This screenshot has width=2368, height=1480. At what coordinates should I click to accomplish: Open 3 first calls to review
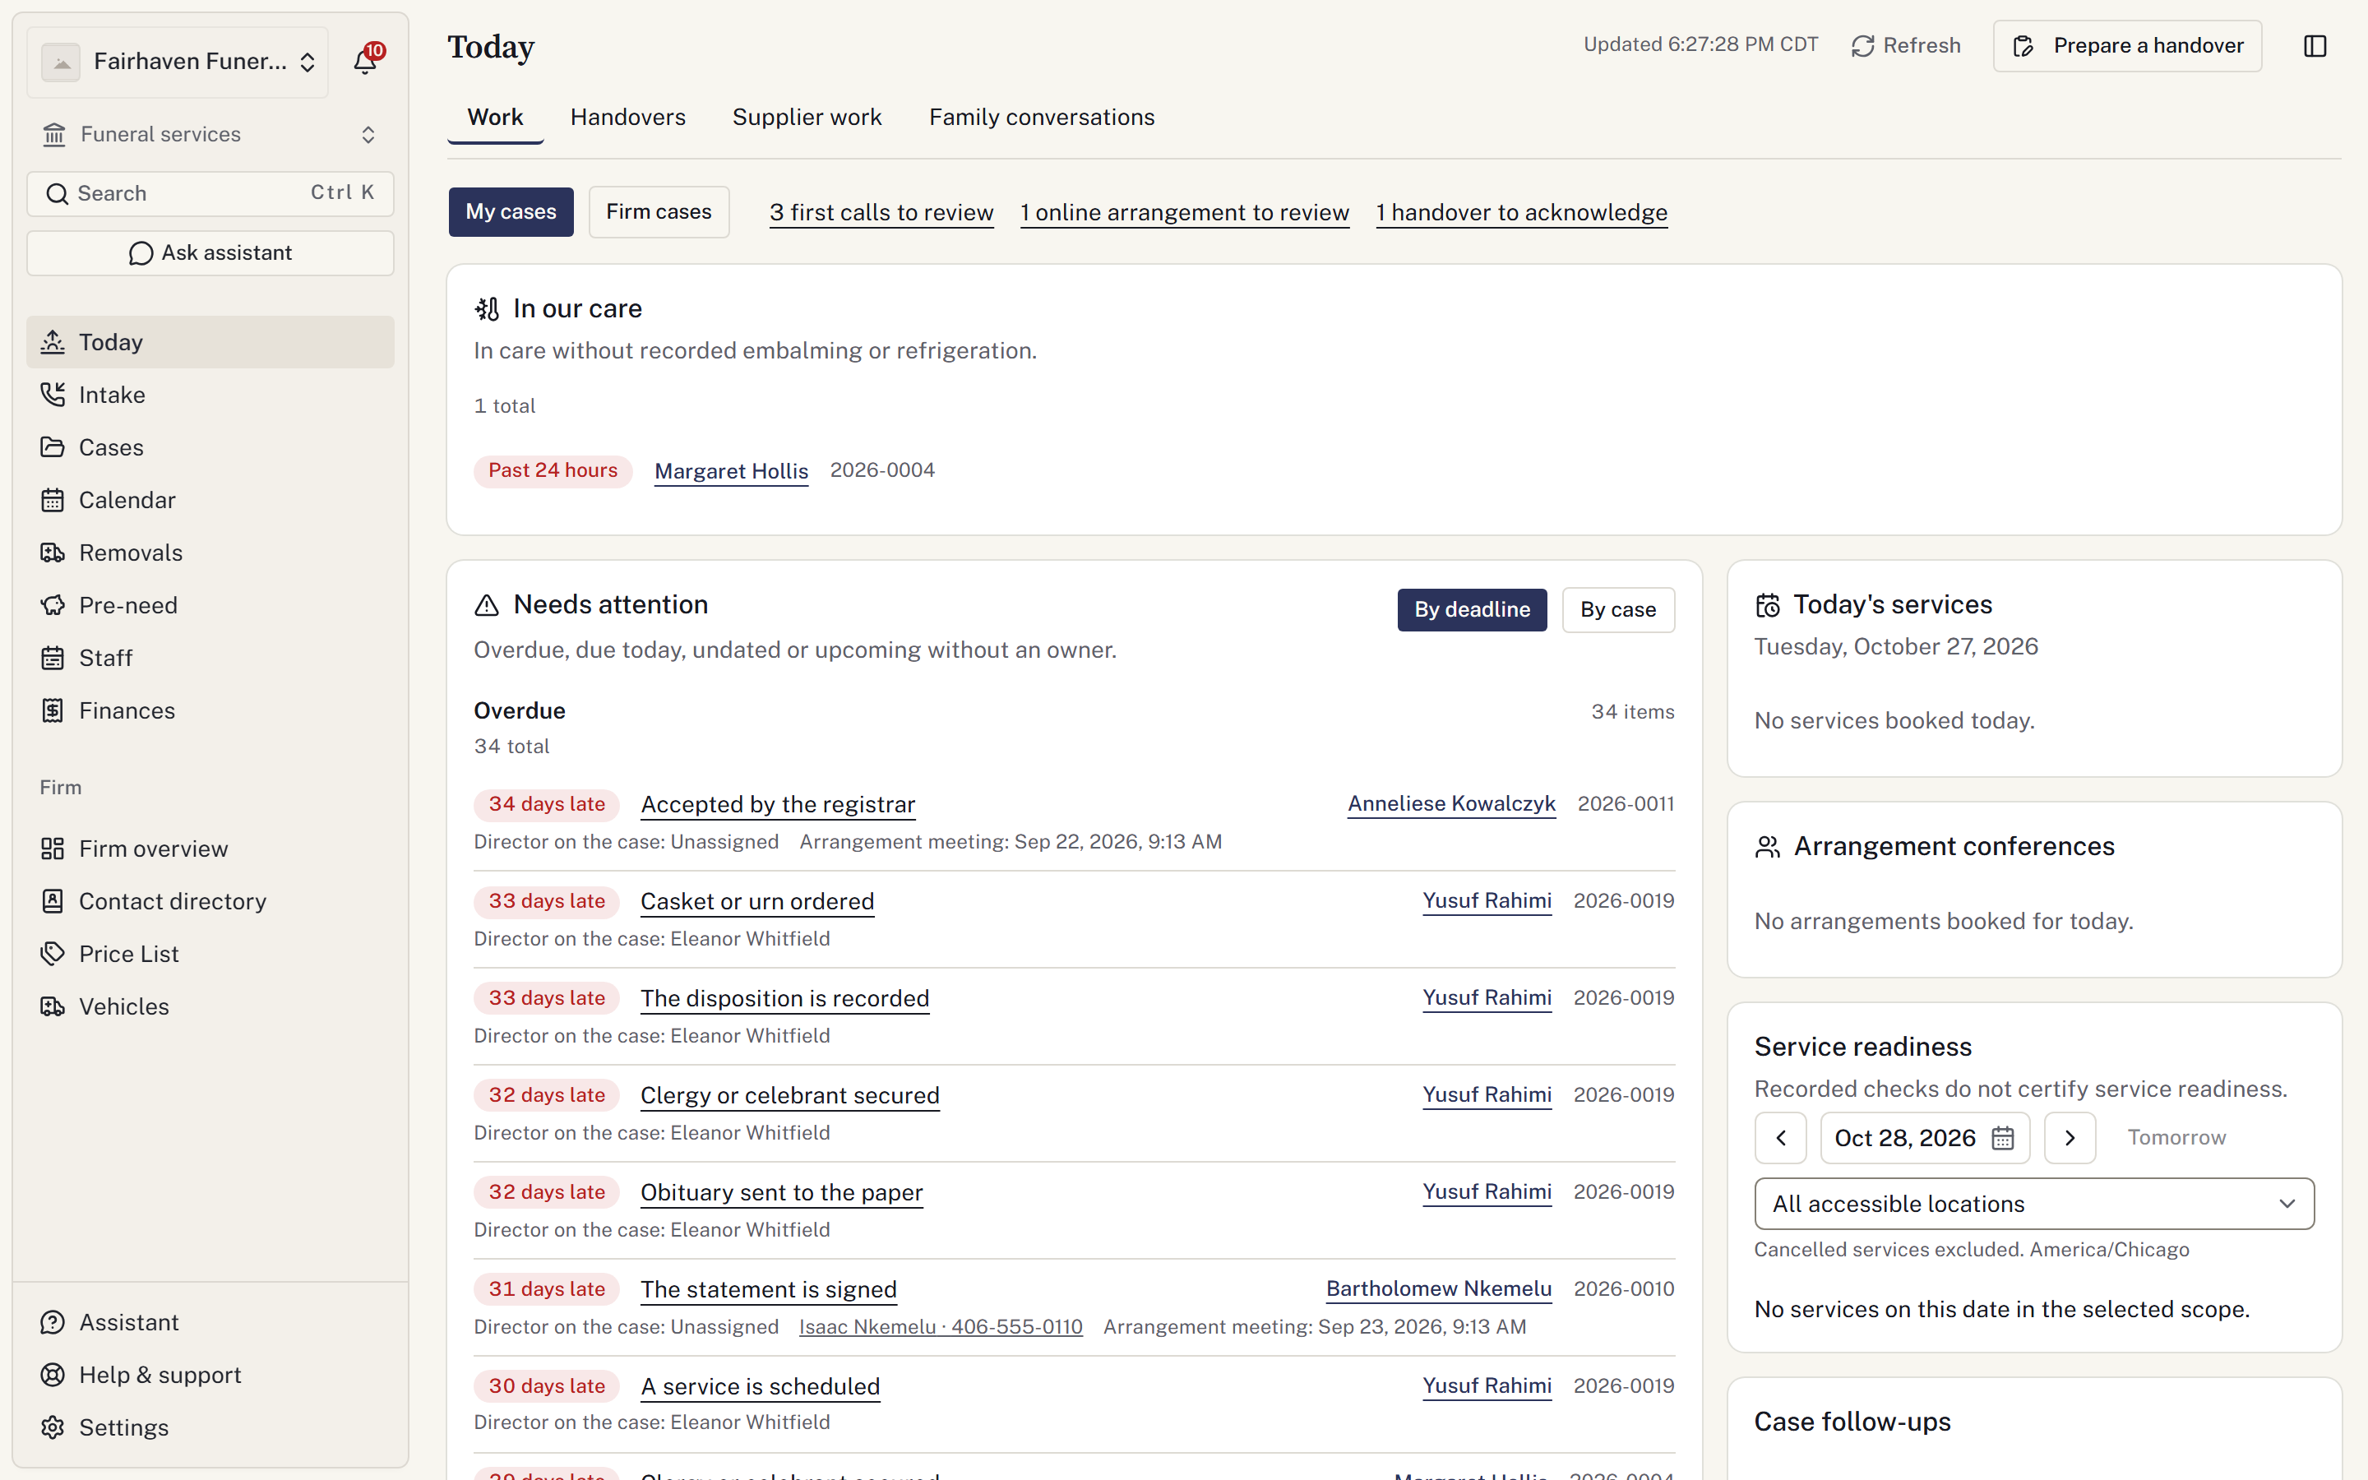pos(881,212)
